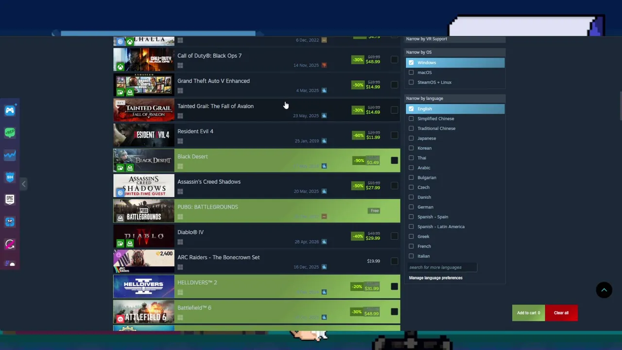Image resolution: width=622 pixels, height=350 pixels.
Task: Open the Grand Theft Auto V Enhanced title
Action: 213,81
